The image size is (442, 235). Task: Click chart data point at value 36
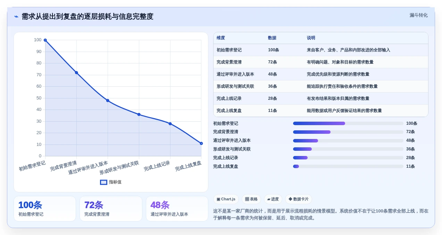pos(139,114)
